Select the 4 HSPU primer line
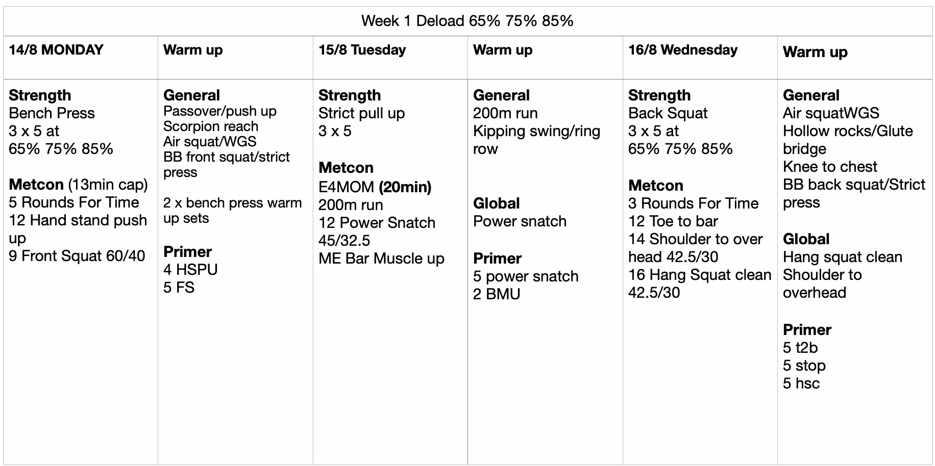The image size is (935, 466). pos(190,270)
